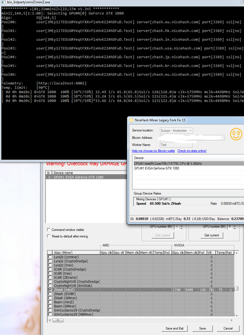Enable Reset to default after mining
Image resolution: width=244 pixels, height=335 pixels.
tap(49, 236)
